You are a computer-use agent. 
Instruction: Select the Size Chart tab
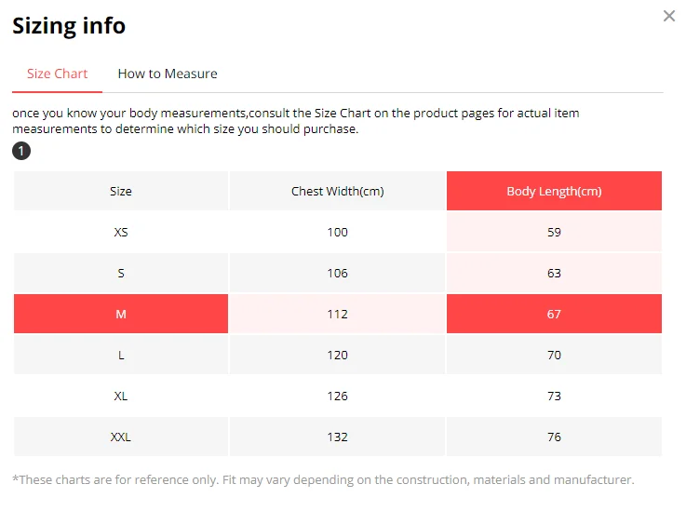[57, 74]
